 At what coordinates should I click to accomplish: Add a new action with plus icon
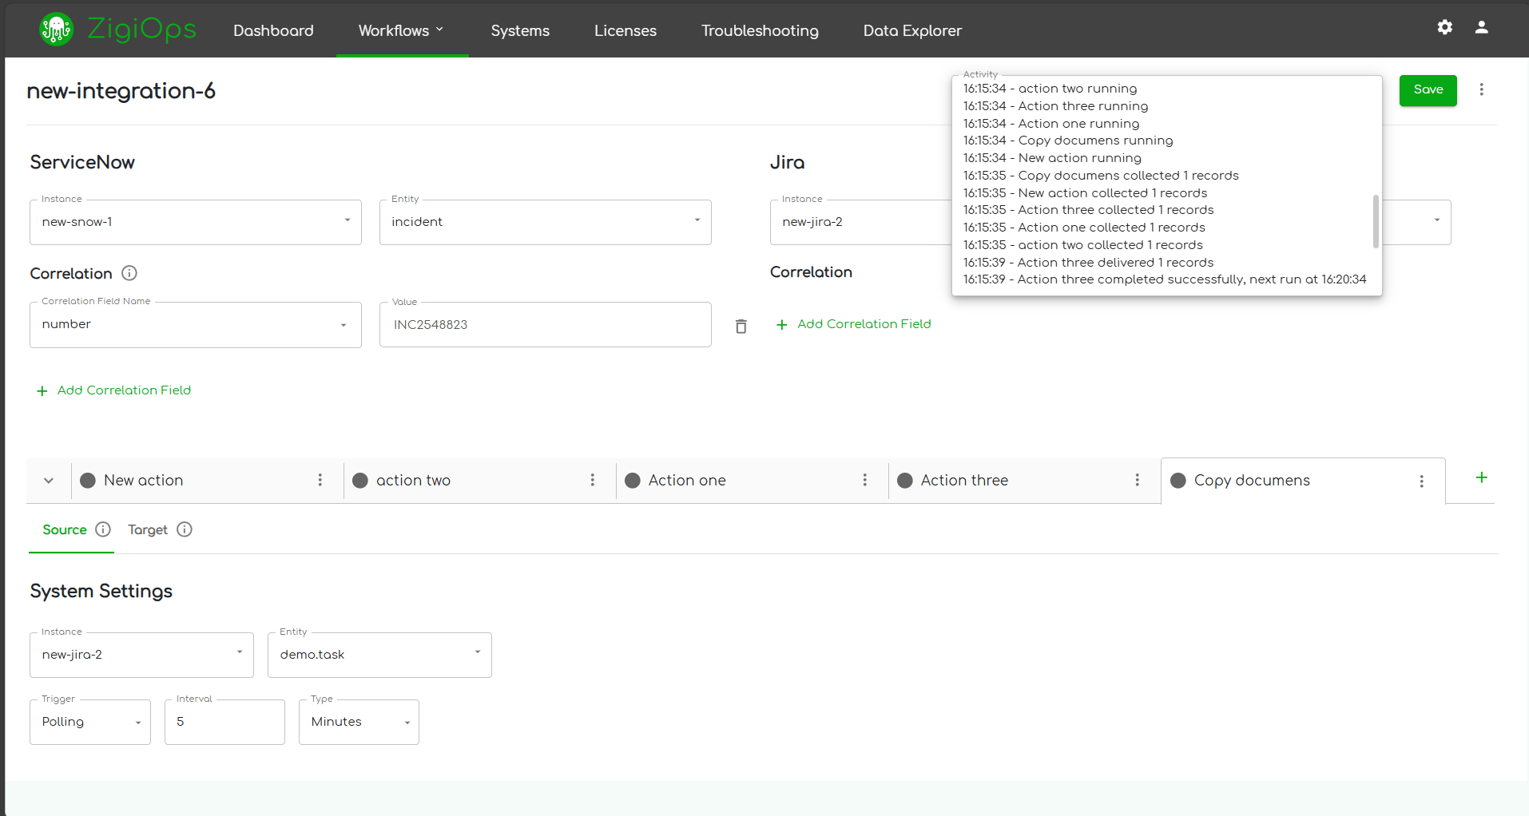tap(1481, 477)
